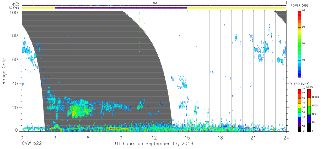
Task: Click the 20 label on the power colorbar
Action: click(x=303, y=43)
